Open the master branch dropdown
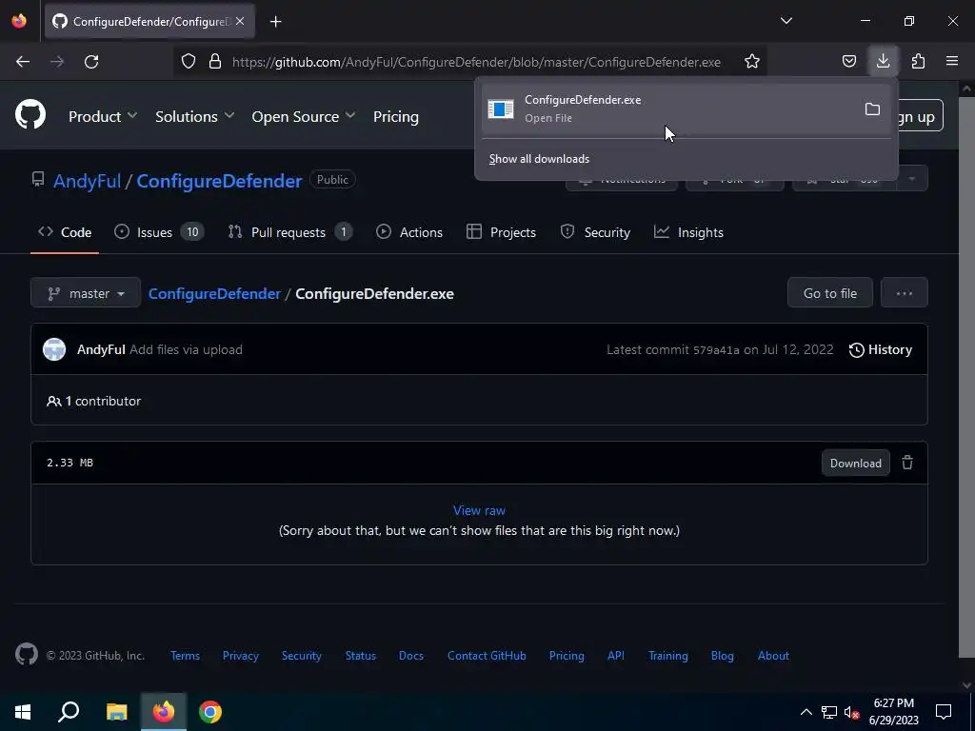 (86, 293)
